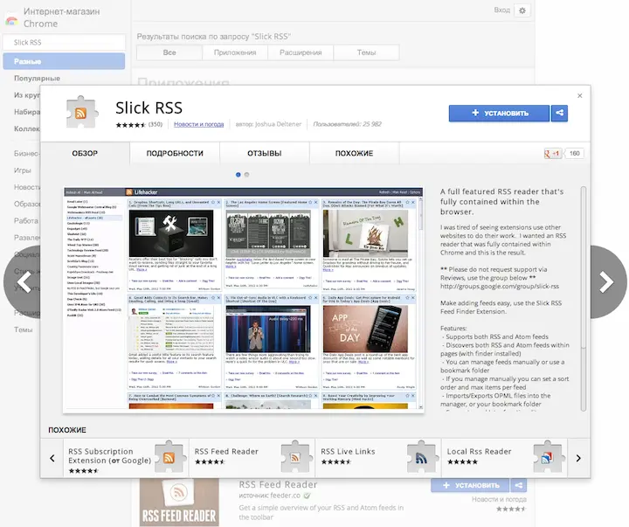Click the (350) review count

tap(156, 124)
